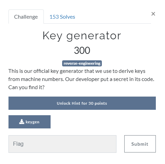Unlock Hint for 30 points
Image resolution: width=165 pixels, height=164 pixels.
click(x=82, y=103)
